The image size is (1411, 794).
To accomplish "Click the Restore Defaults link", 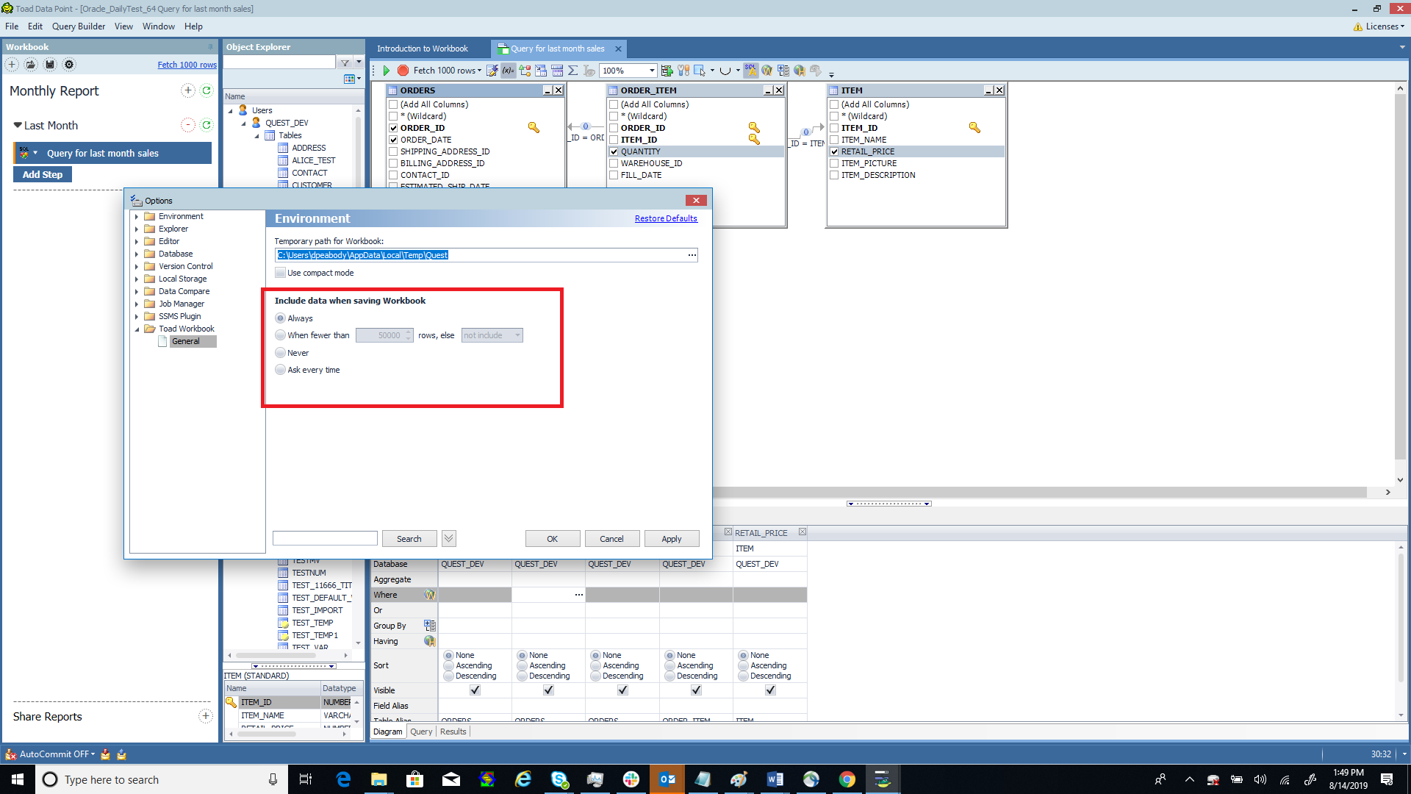I will pos(666,218).
